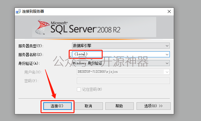This screenshot has height=121, width=201.
Task: Open the 帮助 help button
Action: pos(120,106)
